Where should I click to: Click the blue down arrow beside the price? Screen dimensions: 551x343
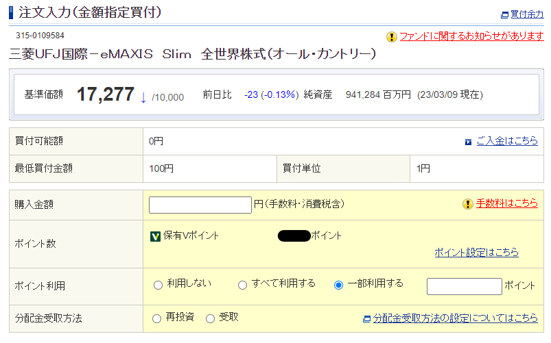(x=143, y=97)
